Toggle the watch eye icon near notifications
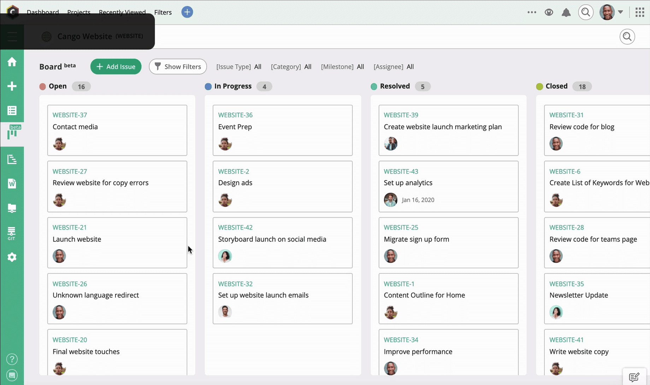The height and width of the screenshot is (385, 650). click(x=549, y=12)
